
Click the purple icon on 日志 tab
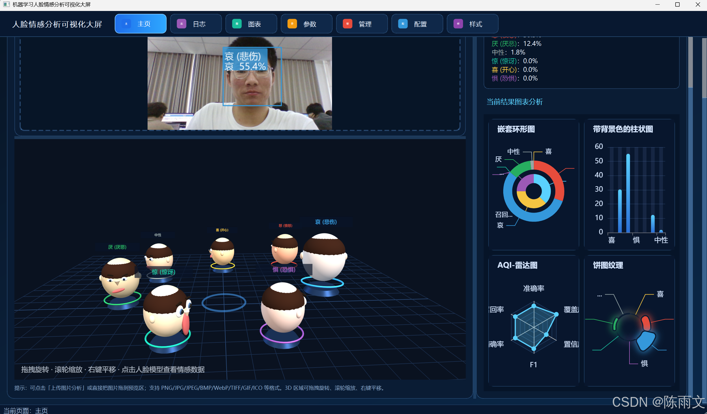[182, 24]
